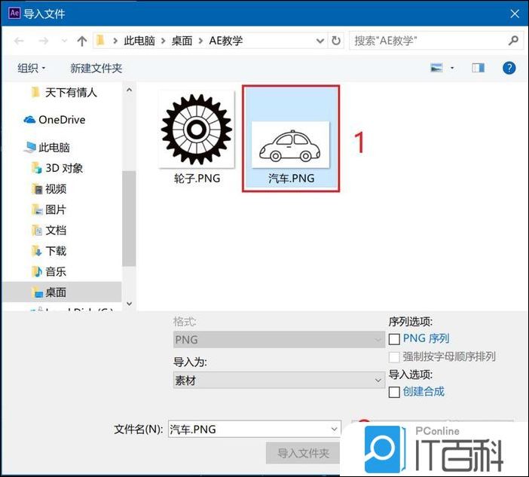529x477 pixels.
Task: Click the 汽车.PNG file name label
Action: (291, 179)
